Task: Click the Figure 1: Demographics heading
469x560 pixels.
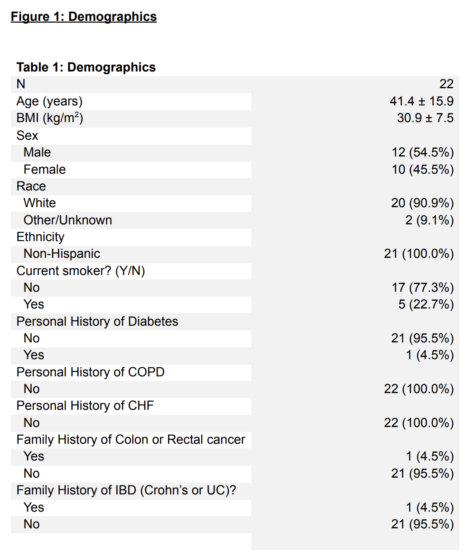Action: point(84,17)
